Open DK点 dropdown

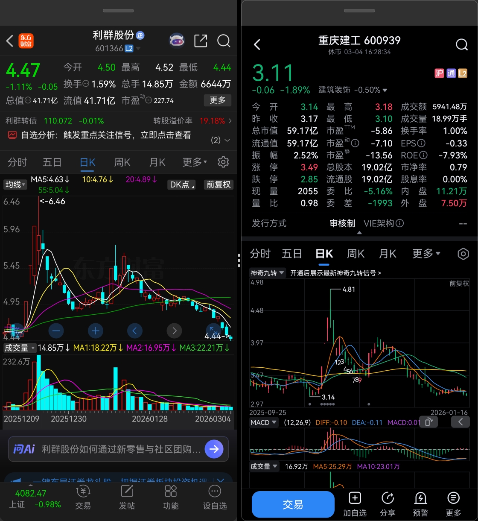[182, 184]
